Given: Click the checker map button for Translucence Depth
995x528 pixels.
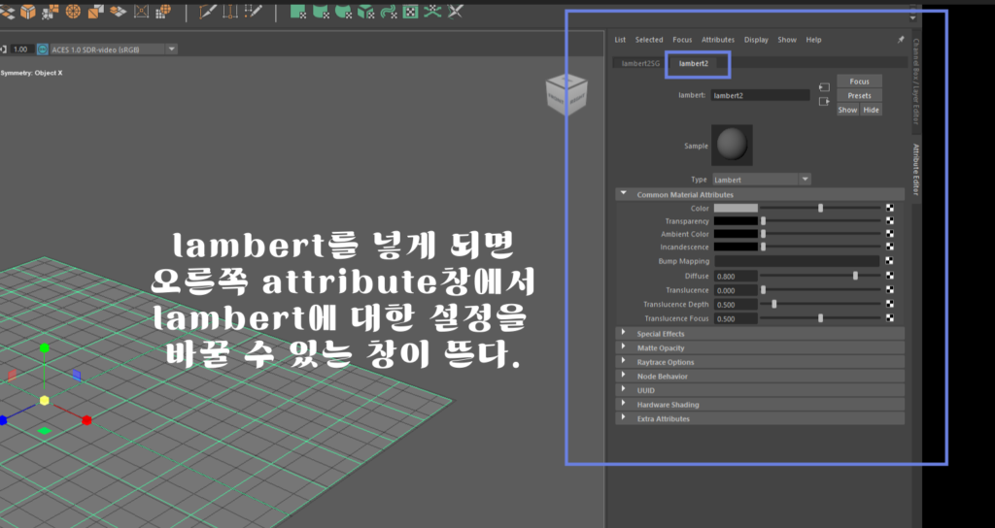Looking at the screenshot, I should (x=890, y=304).
